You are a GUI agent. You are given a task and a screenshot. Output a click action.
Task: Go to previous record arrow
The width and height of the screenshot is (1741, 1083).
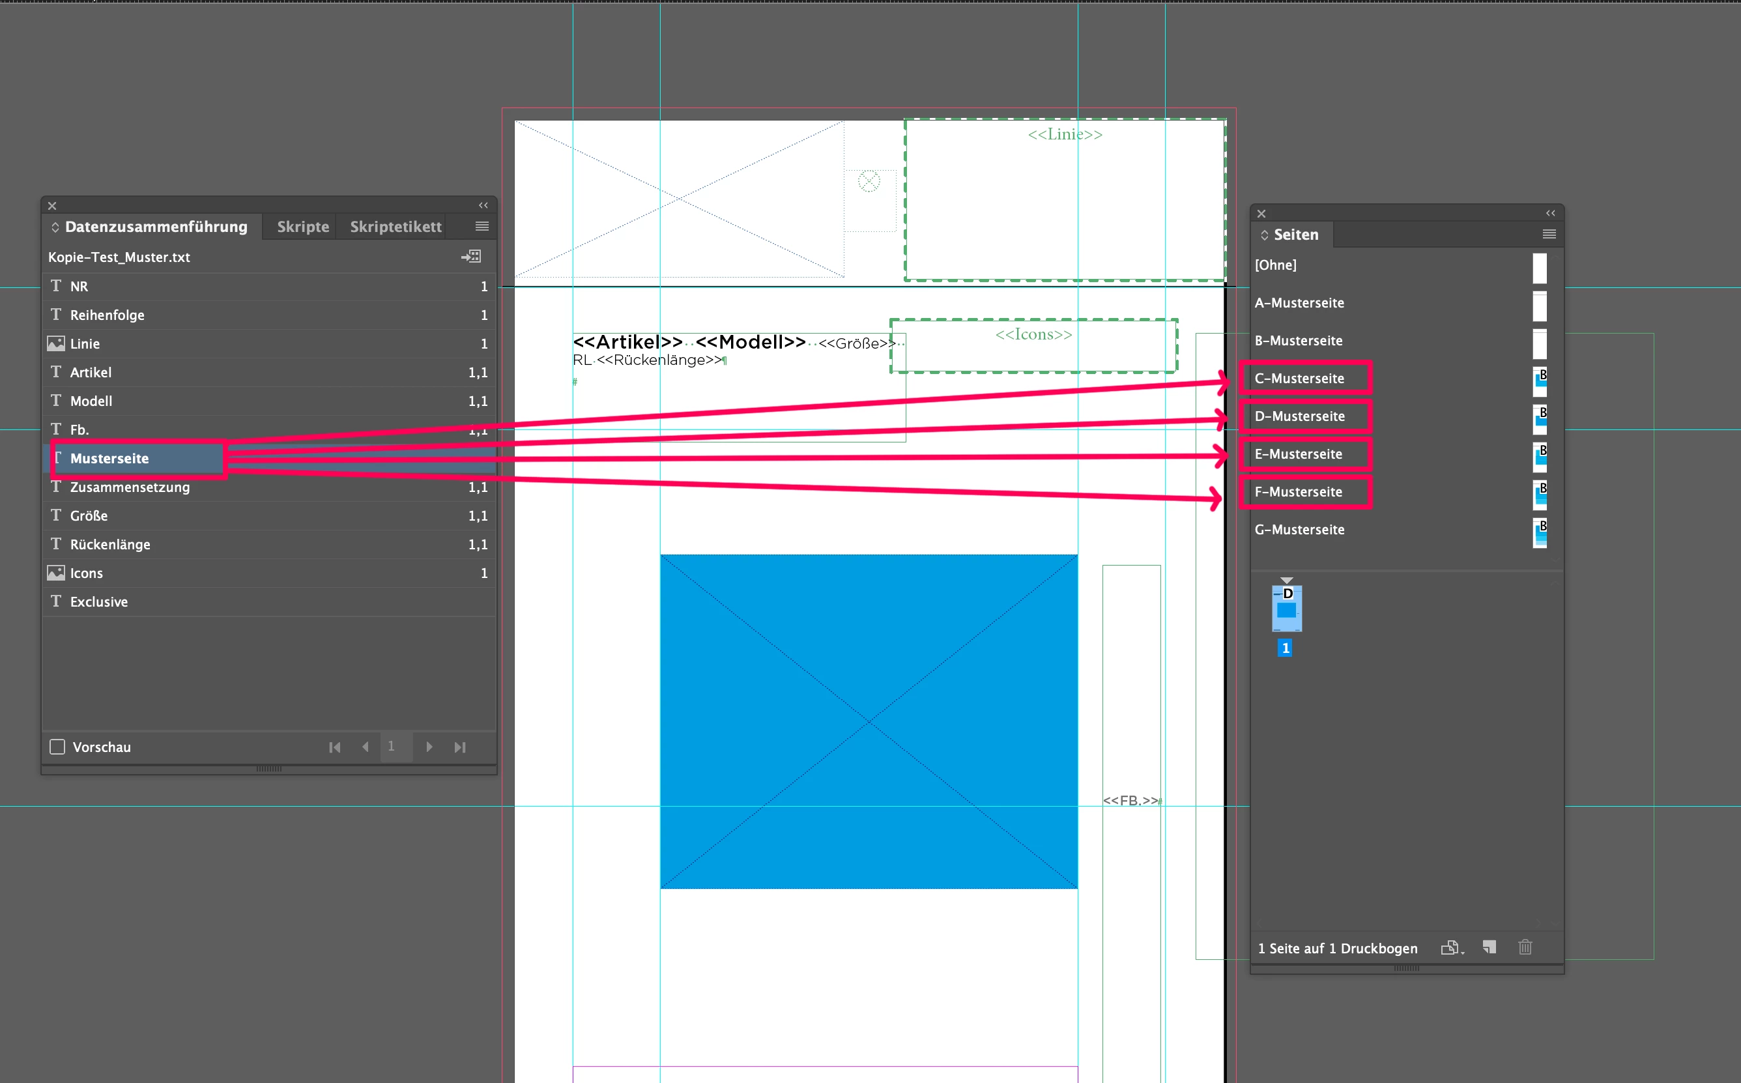[366, 747]
